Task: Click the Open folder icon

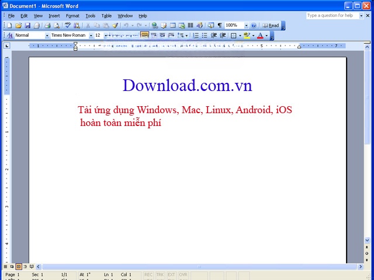Action: tap(18, 26)
